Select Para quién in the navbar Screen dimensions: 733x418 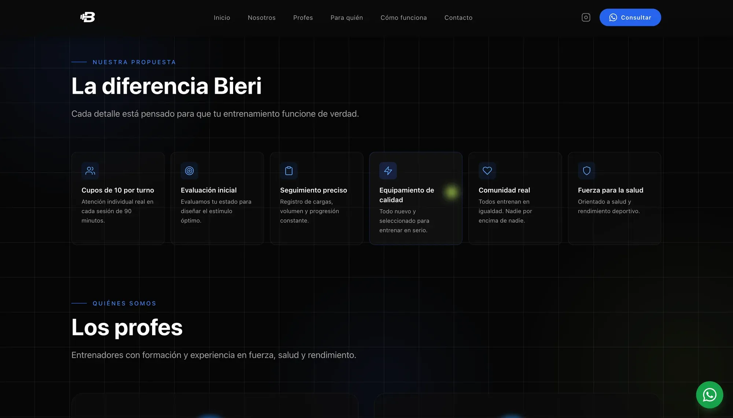(x=347, y=18)
